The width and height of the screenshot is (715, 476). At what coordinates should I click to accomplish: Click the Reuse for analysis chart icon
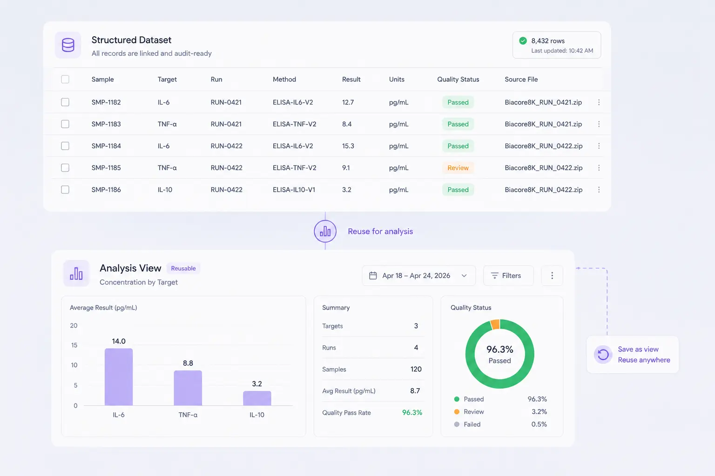325,231
